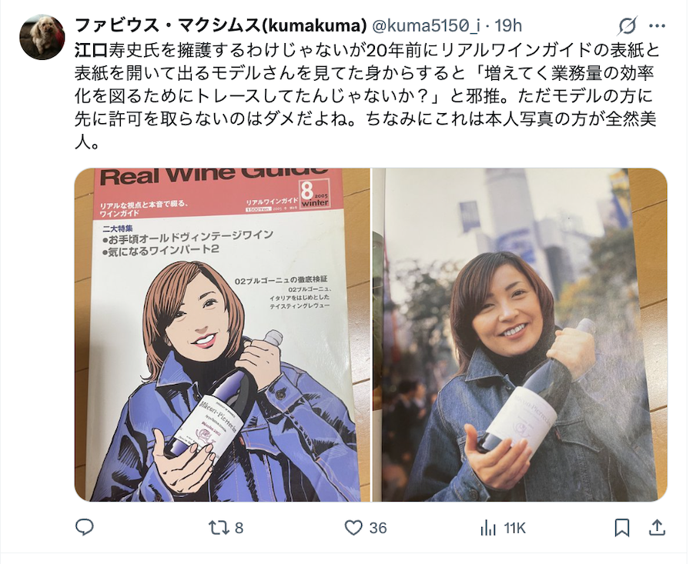Open the reply speech bubble icon
The height and width of the screenshot is (564, 693).
(x=84, y=527)
